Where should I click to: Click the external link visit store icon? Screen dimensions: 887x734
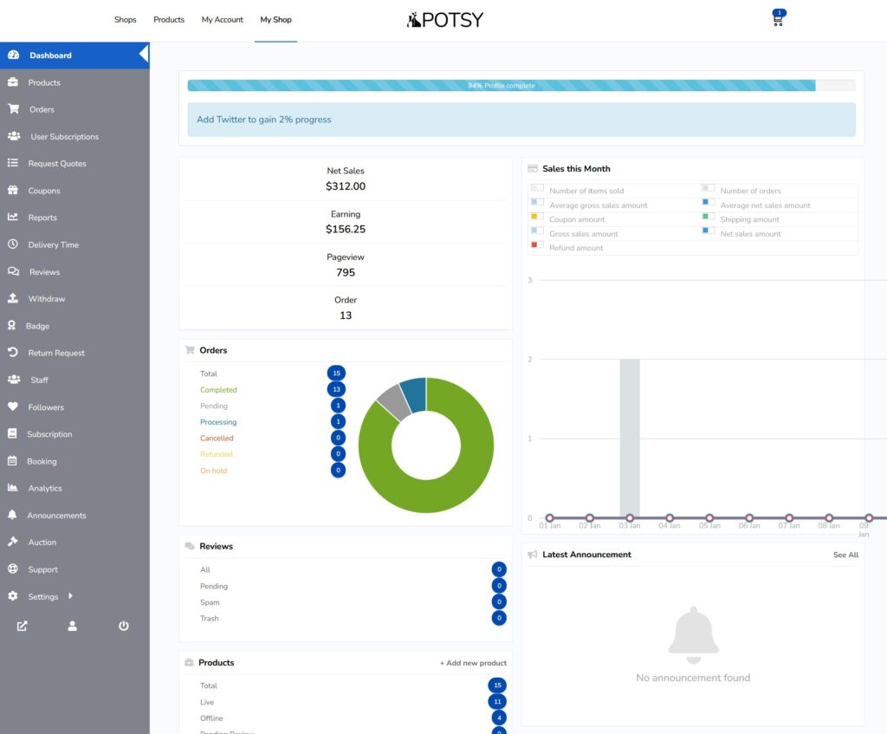coord(23,626)
